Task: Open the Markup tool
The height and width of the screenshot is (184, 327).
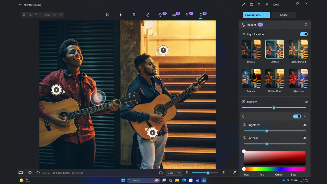Action: (x=147, y=15)
